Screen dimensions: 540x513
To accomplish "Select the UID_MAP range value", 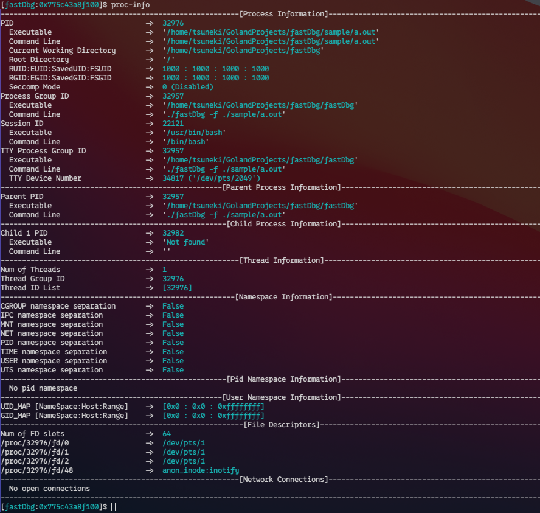I will [x=213, y=407].
